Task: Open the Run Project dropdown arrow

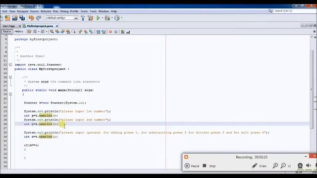Action: click(x=103, y=18)
